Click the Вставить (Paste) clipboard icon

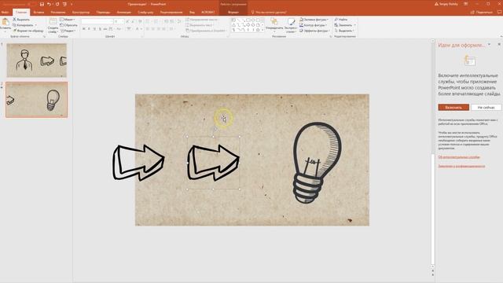click(x=6, y=22)
